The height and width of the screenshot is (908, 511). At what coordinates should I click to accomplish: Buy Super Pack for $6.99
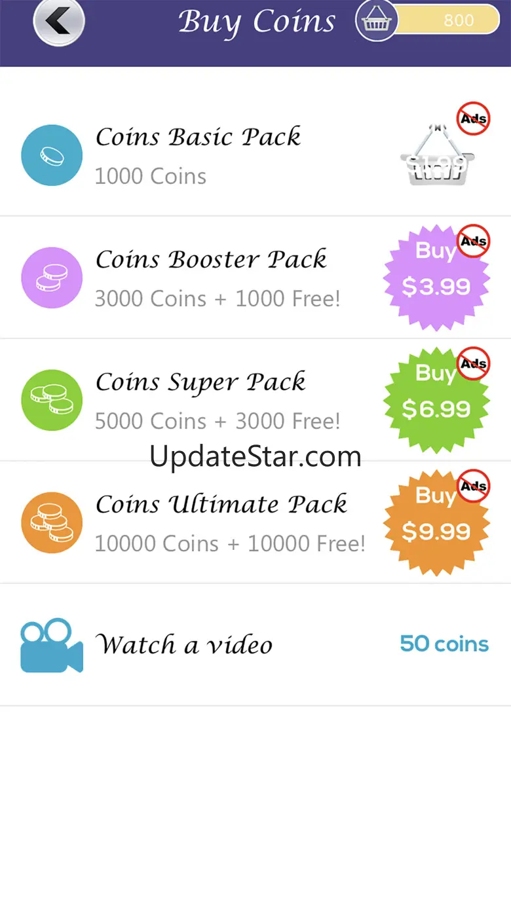pos(436,400)
